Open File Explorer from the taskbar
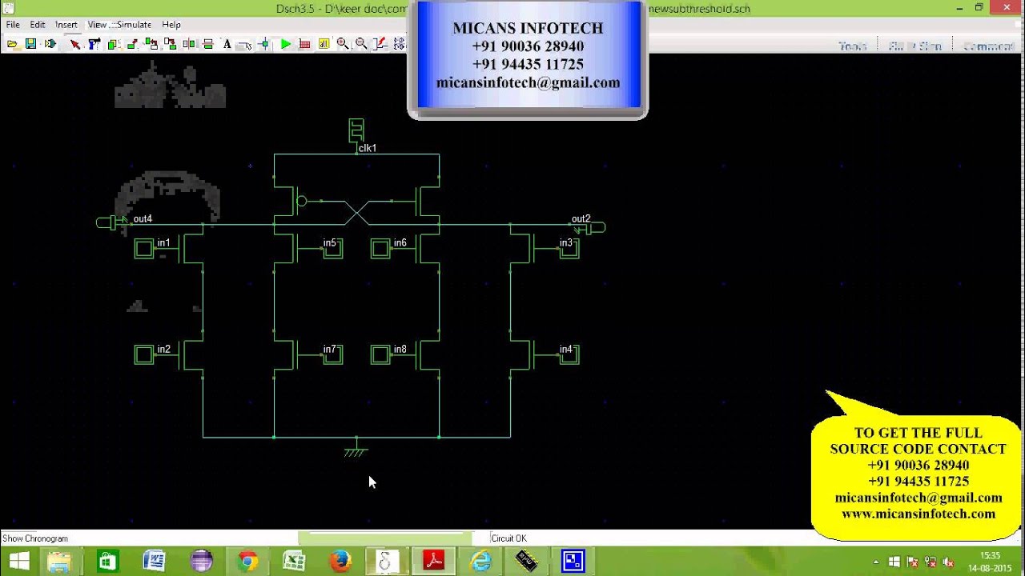Image resolution: width=1025 pixels, height=576 pixels. (x=60, y=562)
